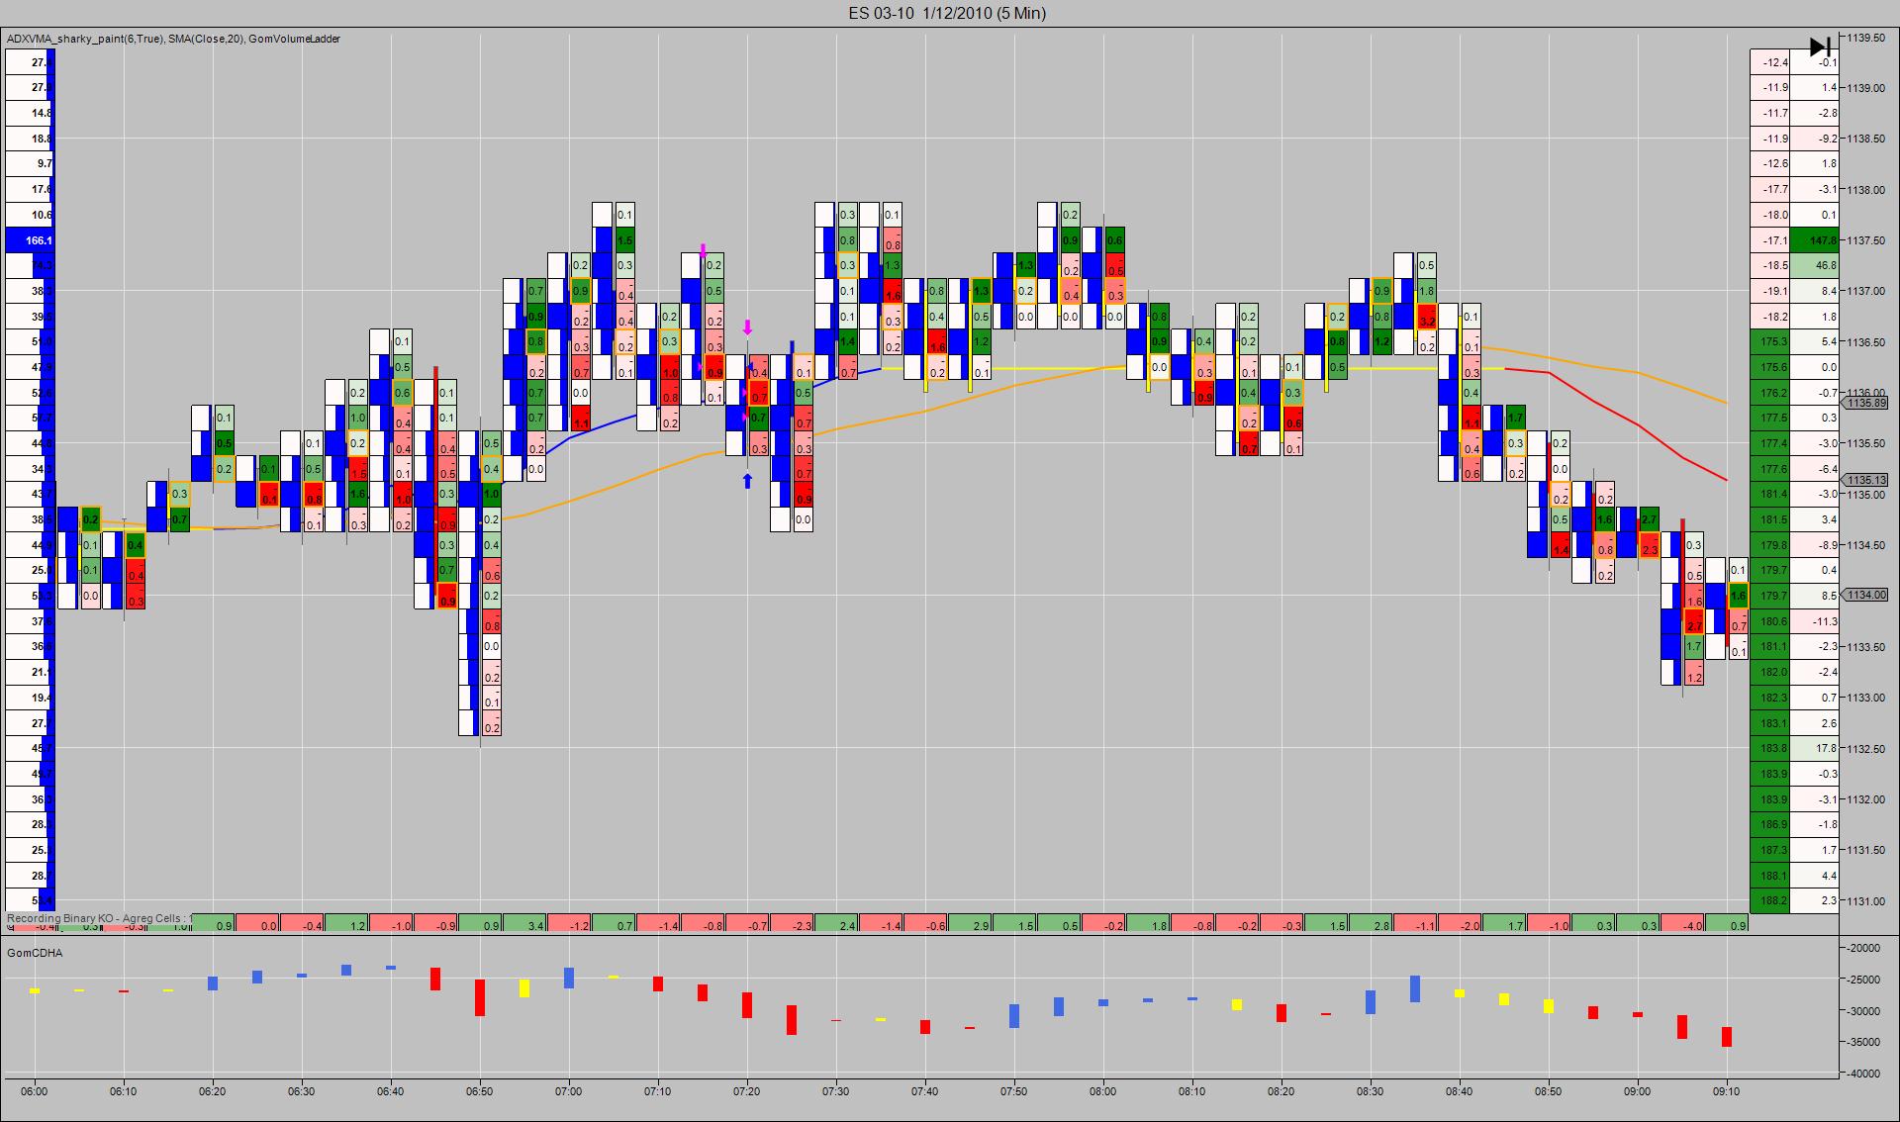Select the red GomCDHA bar at 06:50
Viewport: 1900px width, 1122px height.
pyautogui.click(x=480, y=997)
